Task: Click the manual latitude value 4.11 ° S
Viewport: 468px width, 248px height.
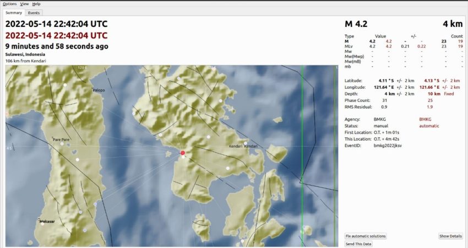Action: (x=386, y=80)
